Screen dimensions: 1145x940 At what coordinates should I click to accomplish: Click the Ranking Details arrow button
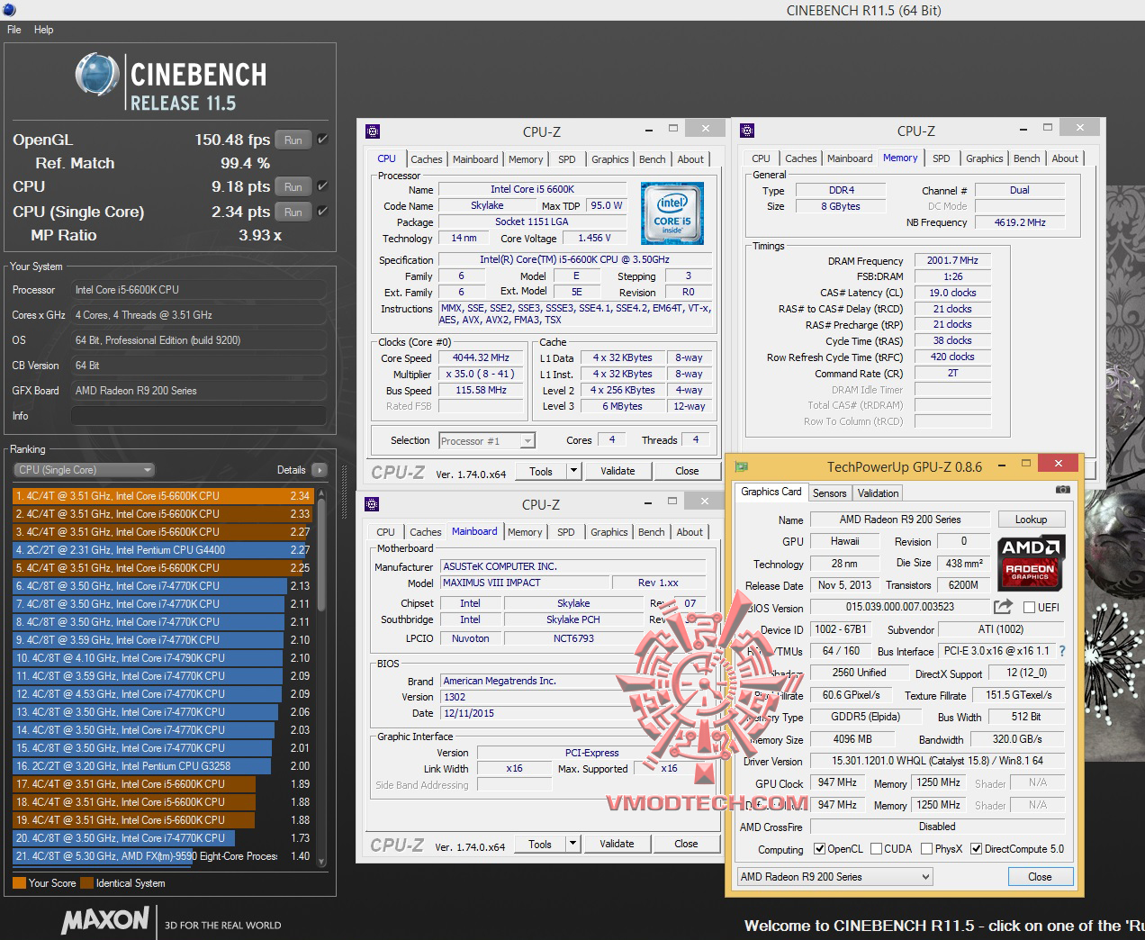pyautogui.click(x=320, y=470)
